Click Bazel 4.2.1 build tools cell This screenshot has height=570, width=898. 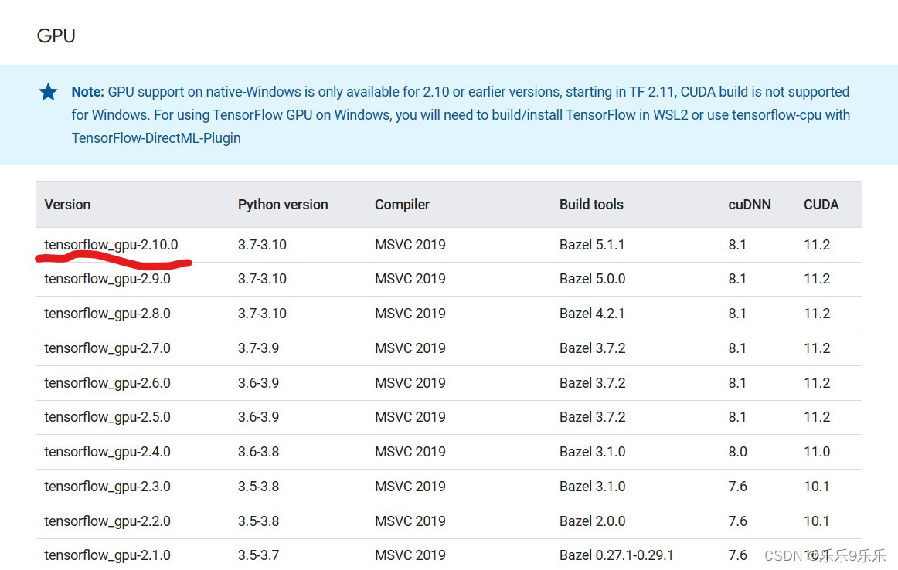tap(592, 314)
